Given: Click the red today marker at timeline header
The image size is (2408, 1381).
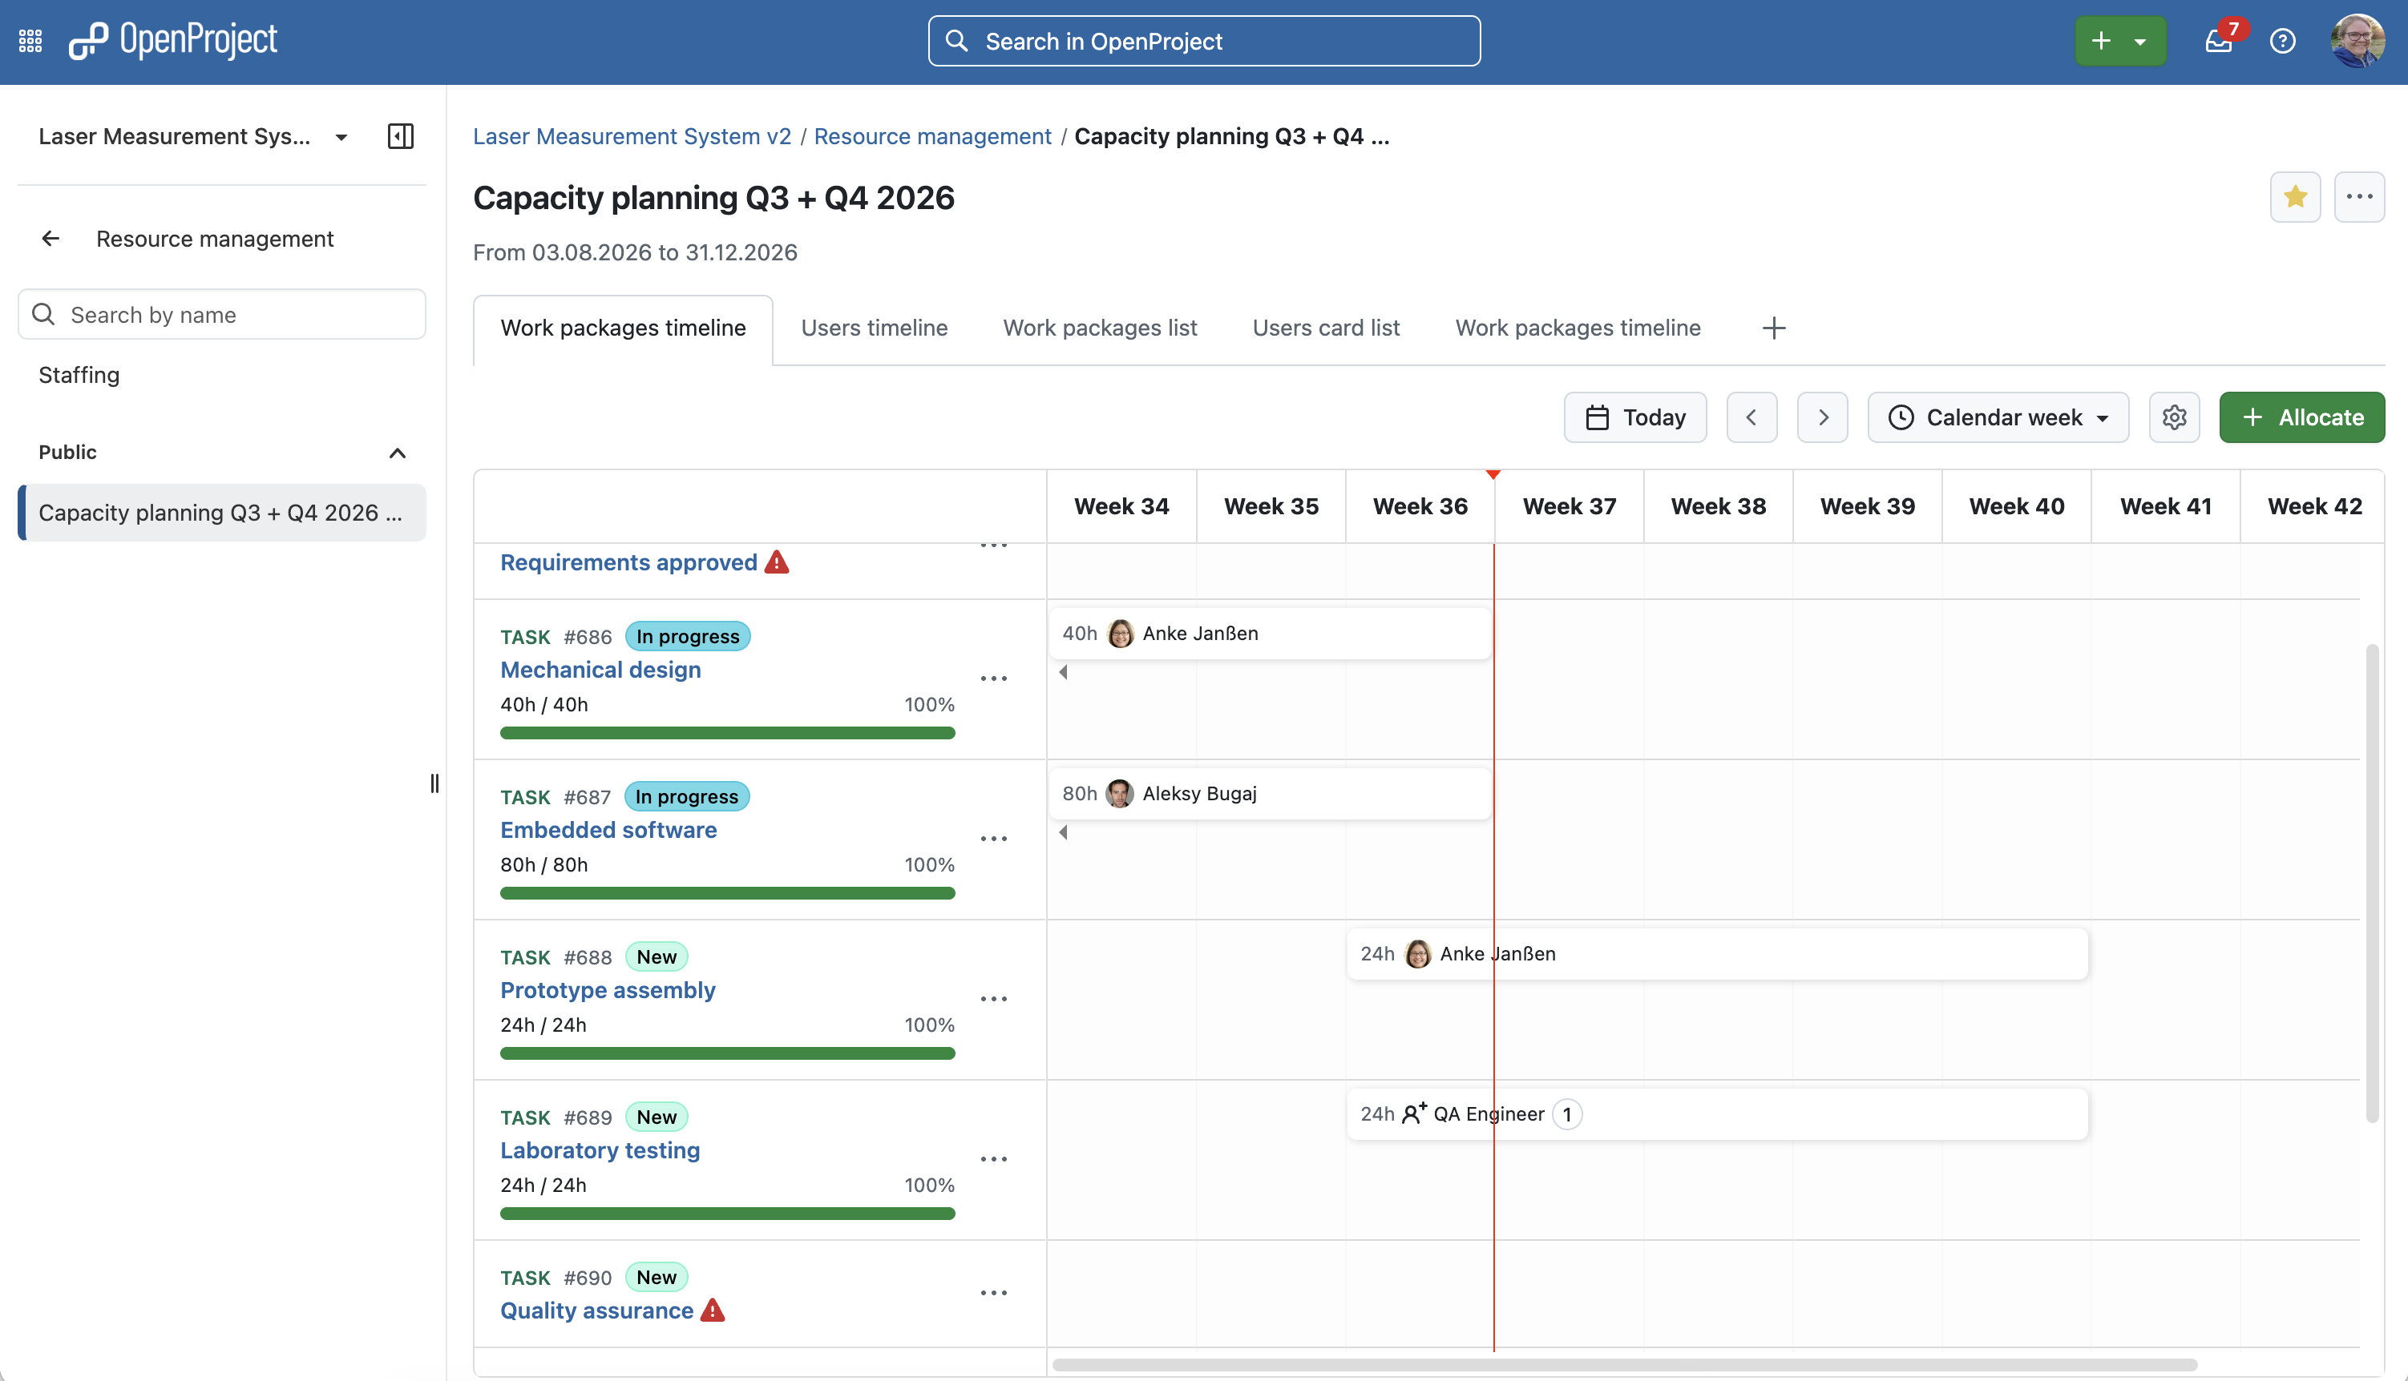Looking at the screenshot, I should (x=1493, y=474).
